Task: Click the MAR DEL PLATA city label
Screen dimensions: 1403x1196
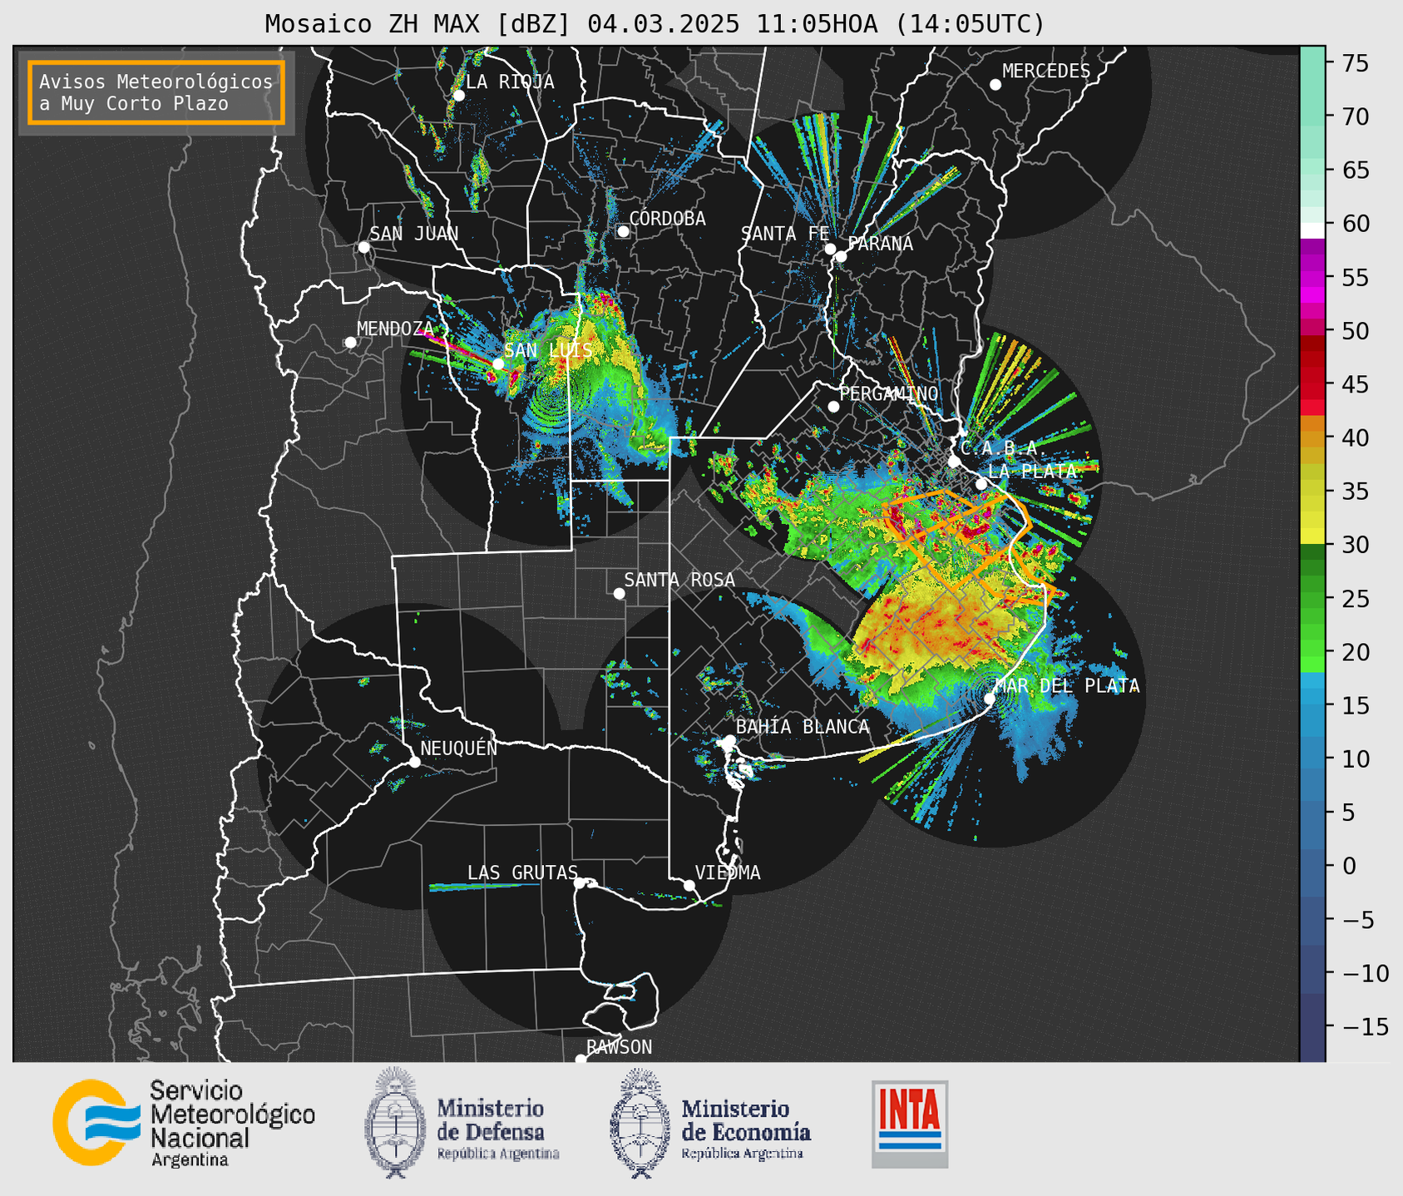Action: [x=1067, y=686]
